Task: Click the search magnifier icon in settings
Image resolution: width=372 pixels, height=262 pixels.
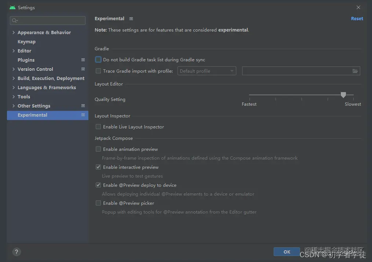Action: point(15,21)
